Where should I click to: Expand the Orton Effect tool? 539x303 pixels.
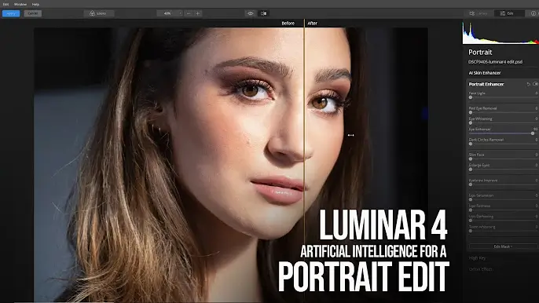481,269
